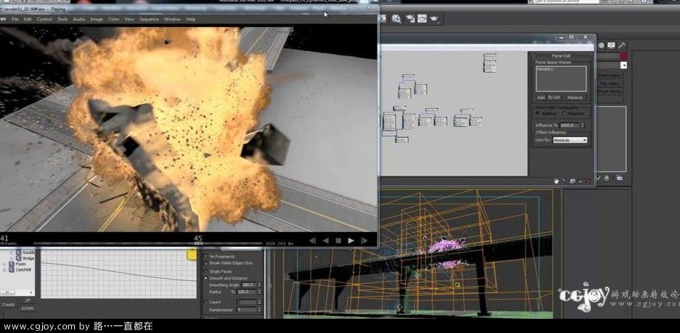Open the Motion tab icon in command panel

[601, 45]
